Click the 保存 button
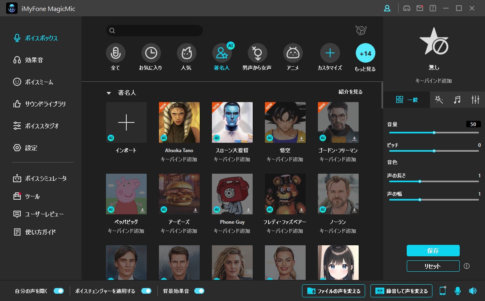This screenshot has width=485, height=301. 433,251
